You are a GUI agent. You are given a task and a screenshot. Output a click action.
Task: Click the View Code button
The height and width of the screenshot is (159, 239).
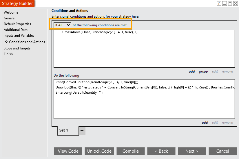tap(68, 151)
